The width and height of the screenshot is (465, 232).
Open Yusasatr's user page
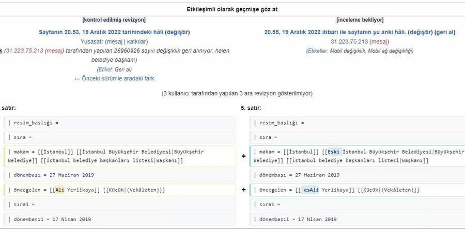coord(91,41)
